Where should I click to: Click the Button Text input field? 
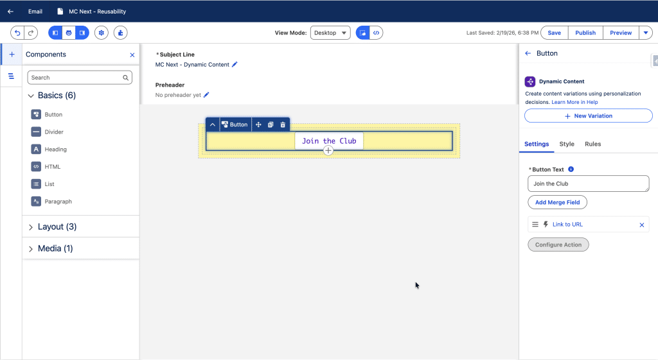click(x=588, y=184)
